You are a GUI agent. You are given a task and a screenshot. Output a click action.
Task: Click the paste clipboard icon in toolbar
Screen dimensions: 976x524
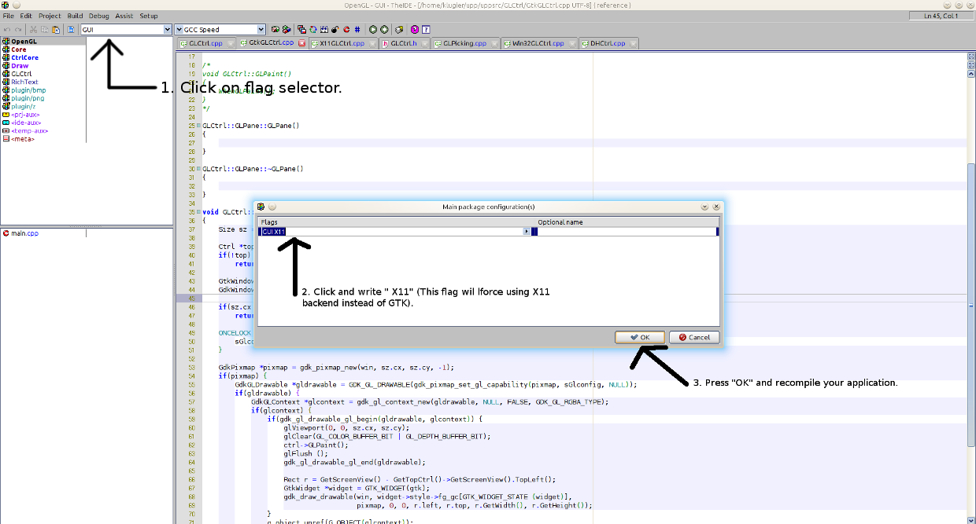[x=56, y=30]
